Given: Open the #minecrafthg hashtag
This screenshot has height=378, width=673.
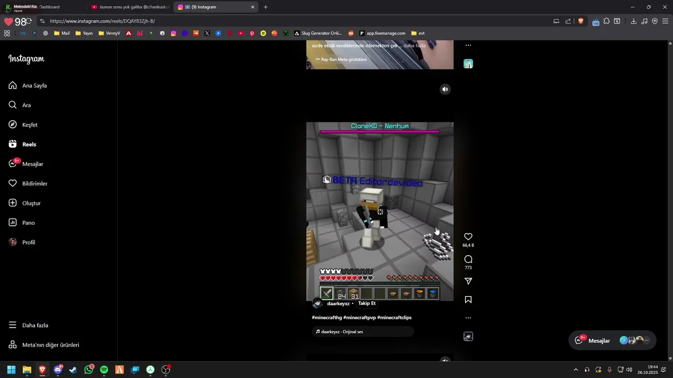Looking at the screenshot, I should click(x=327, y=318).
